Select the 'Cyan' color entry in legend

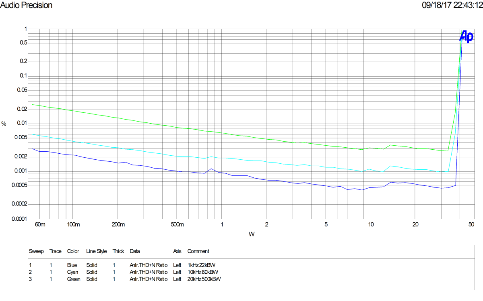(72, 272)
